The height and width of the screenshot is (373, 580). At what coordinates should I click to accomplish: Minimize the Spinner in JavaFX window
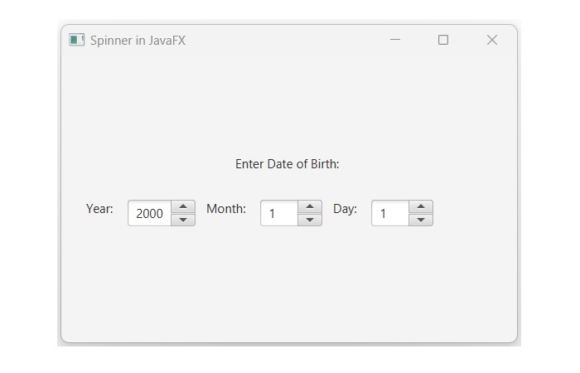coord(395,40)
